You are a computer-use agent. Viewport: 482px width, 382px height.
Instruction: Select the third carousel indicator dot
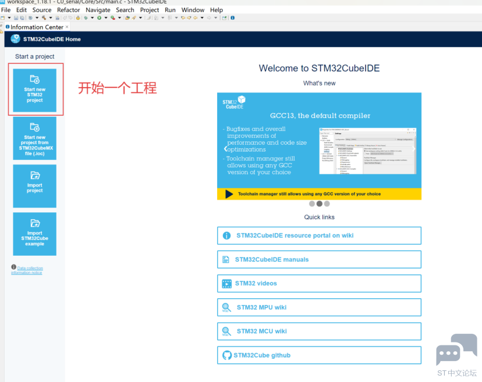point(327,204)
